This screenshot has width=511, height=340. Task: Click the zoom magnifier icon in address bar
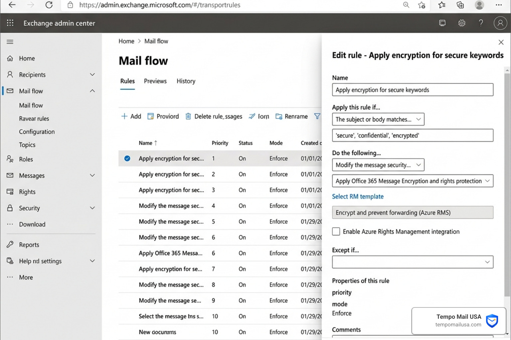406,5
